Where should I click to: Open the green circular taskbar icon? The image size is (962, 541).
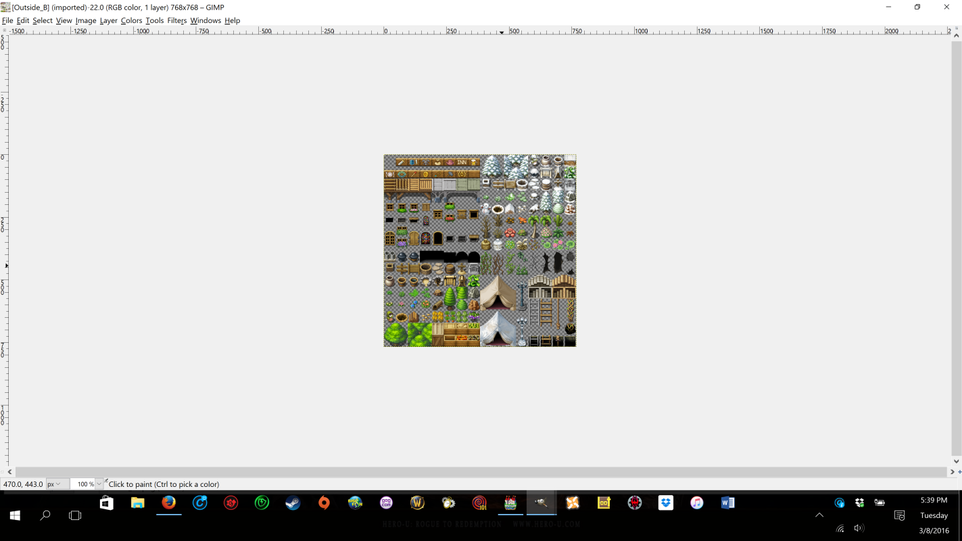pyautogui.click(x=262, y=503)
